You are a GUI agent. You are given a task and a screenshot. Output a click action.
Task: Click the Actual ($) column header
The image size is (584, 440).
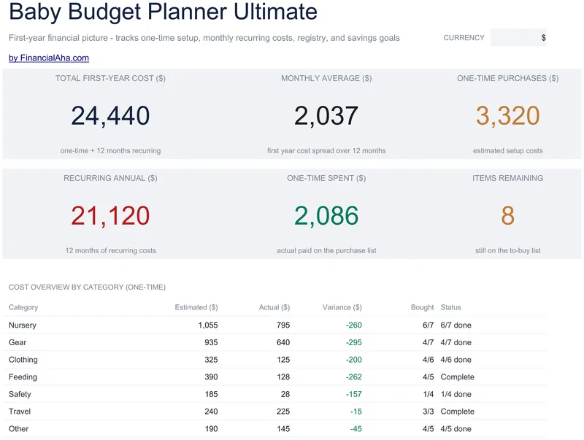click(x=274, y=307)
